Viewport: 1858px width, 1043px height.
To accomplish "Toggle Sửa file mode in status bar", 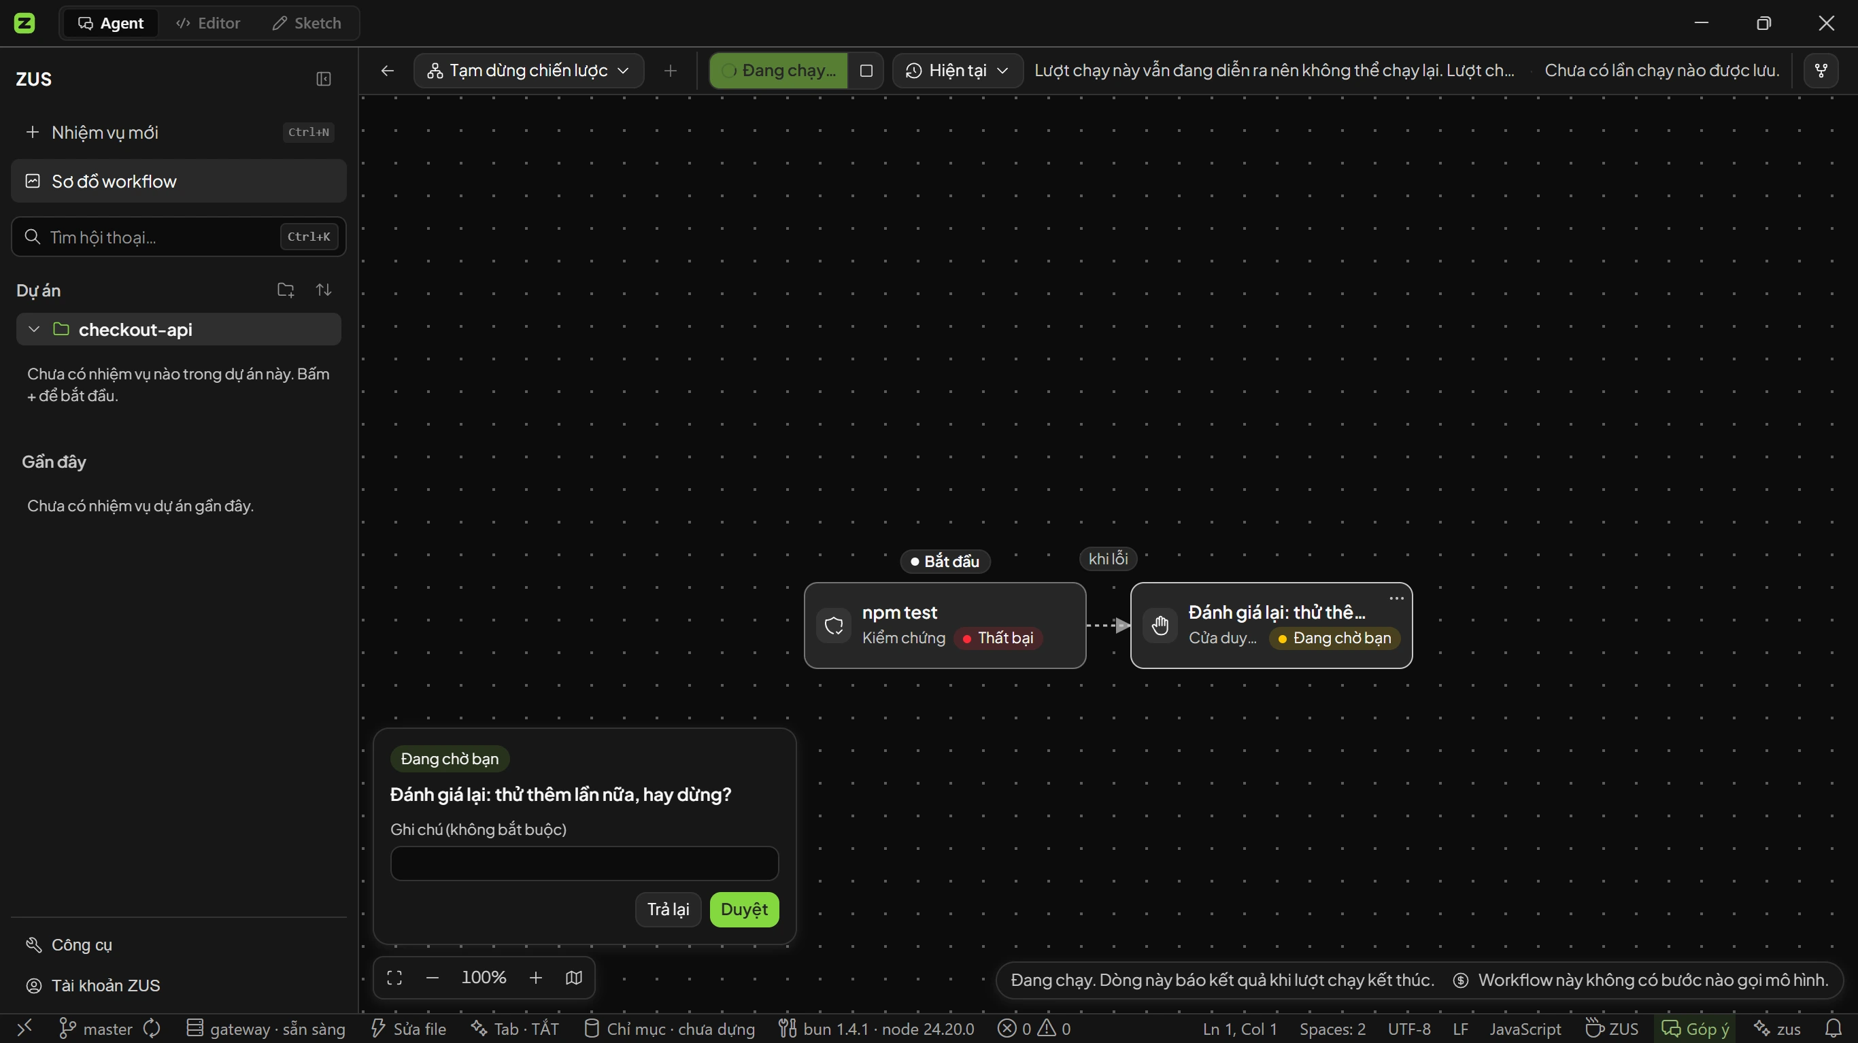I will tap(408, 1029).
